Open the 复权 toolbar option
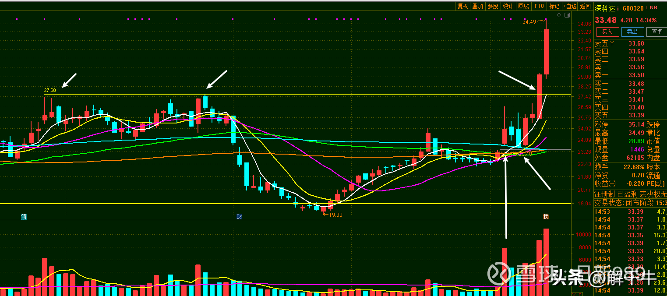Screen dimensions: 667x296 point(462,6)
